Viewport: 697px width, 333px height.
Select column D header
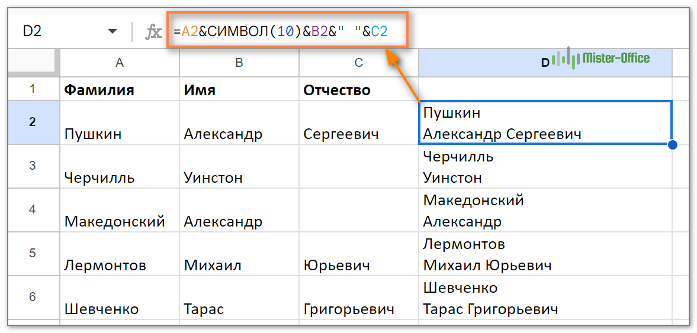[545, 63]
